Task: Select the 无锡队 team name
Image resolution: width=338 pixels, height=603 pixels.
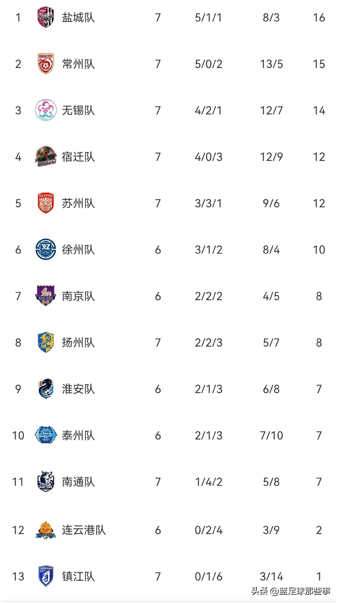Action: tap(78, 111)
